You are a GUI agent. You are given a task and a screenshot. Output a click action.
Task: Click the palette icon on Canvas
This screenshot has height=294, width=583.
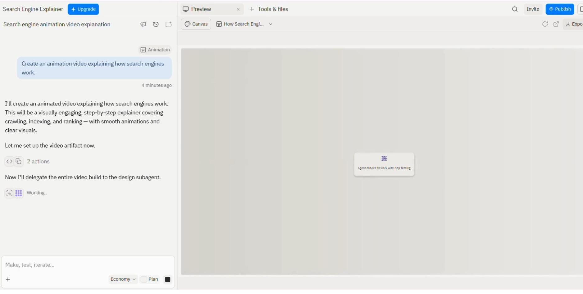(x=187, y=24)
